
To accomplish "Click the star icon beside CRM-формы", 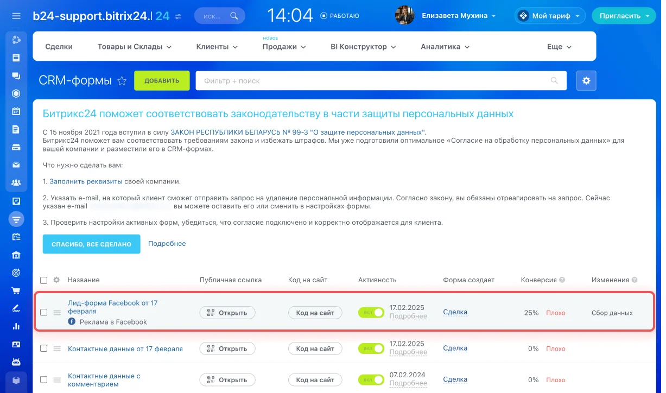I will pyautogui.click(x=122, y=81).
